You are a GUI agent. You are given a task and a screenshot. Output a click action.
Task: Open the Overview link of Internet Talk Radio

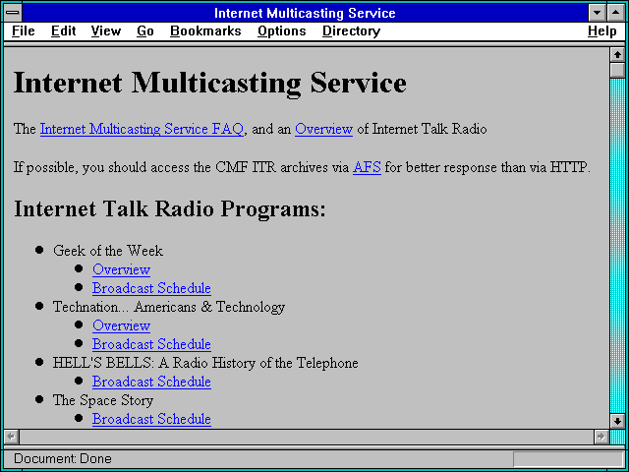tap(323, 129)
